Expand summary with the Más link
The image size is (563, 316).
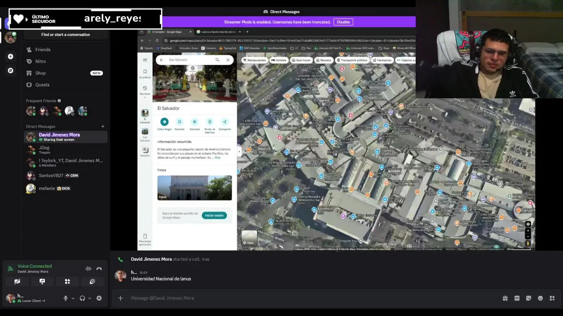click(217, 157)
